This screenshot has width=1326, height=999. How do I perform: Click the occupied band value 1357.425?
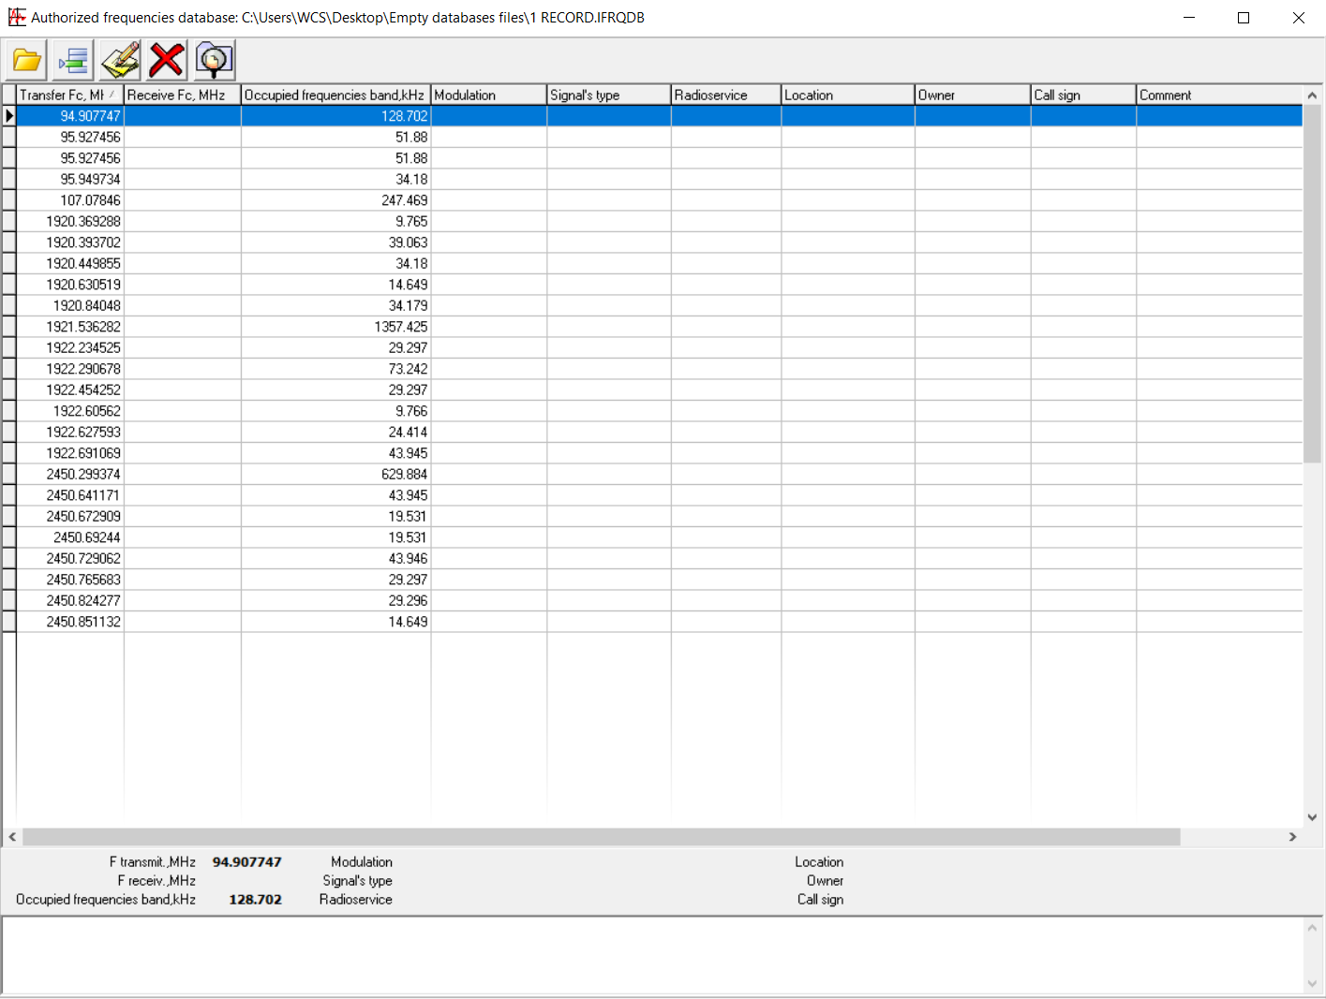pos(401,327)
